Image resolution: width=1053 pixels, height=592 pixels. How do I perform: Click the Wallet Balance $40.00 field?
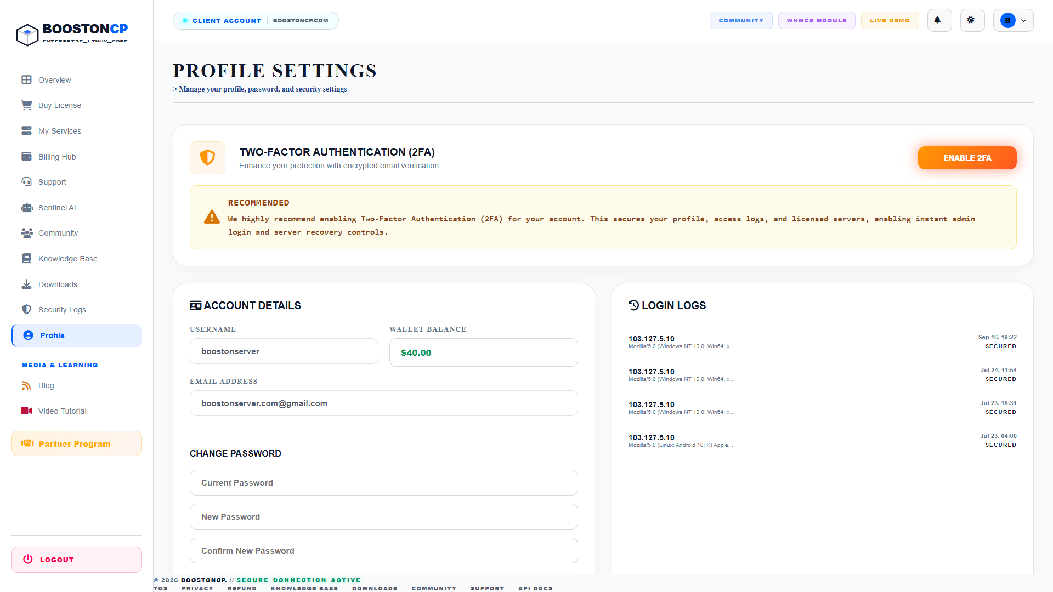483,352
